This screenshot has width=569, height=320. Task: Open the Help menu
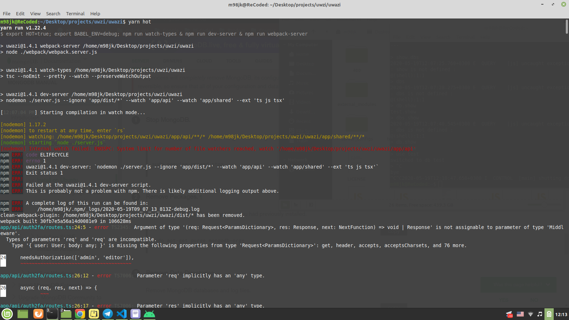click(95, 14)
